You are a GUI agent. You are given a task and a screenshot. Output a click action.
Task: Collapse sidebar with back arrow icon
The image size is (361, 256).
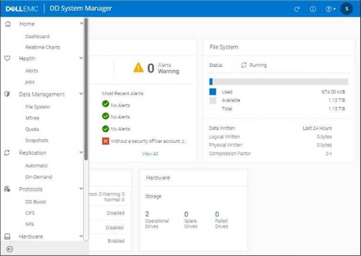(x=10, y=249)
